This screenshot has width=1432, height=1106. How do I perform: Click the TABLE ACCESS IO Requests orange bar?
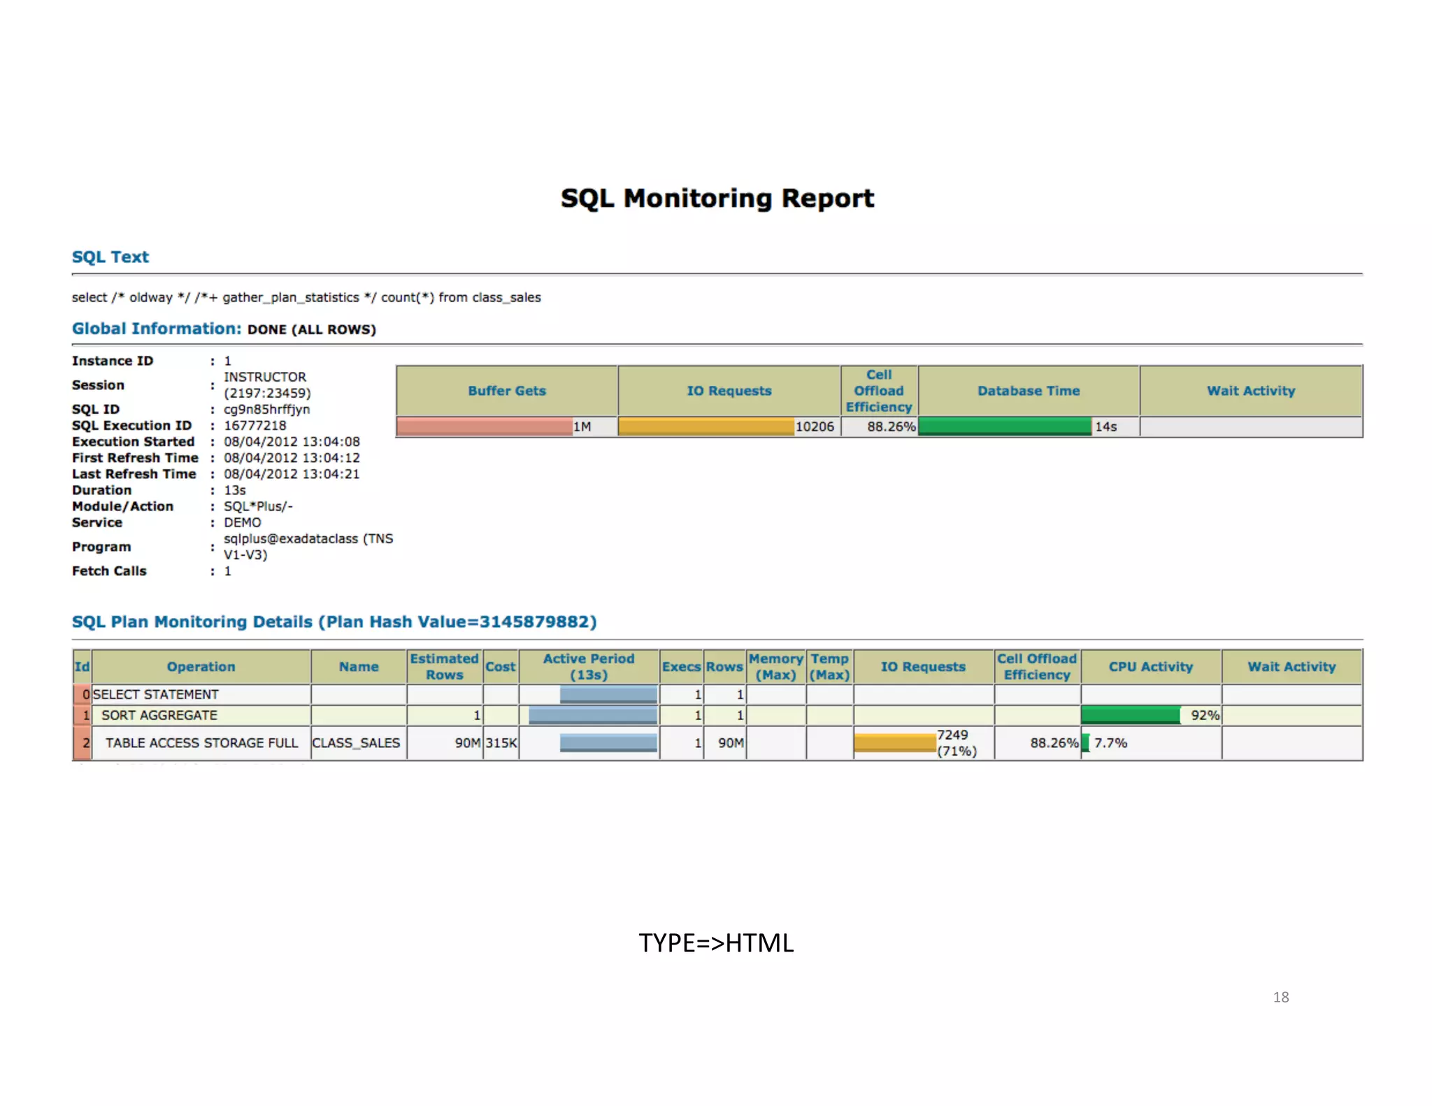pos(894,743)
